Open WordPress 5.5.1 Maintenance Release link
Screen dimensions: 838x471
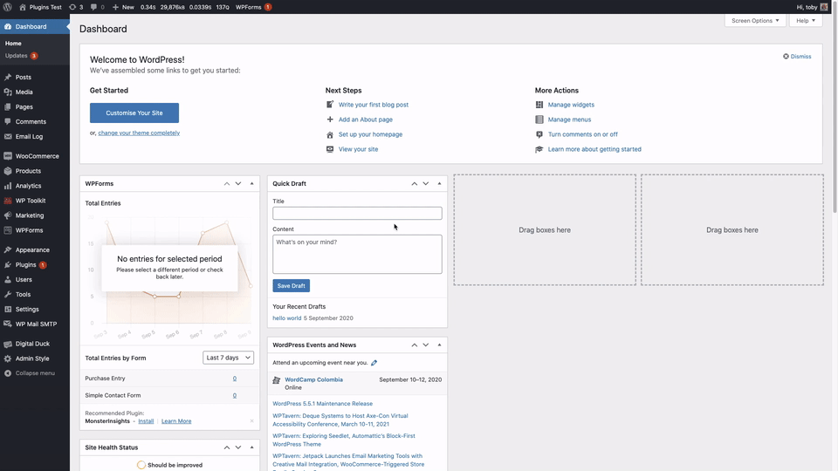[322, 404]
